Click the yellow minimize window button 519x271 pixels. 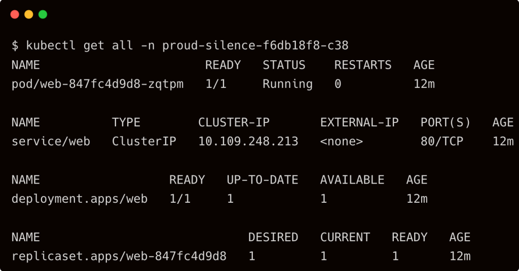(x=29, y=15)
